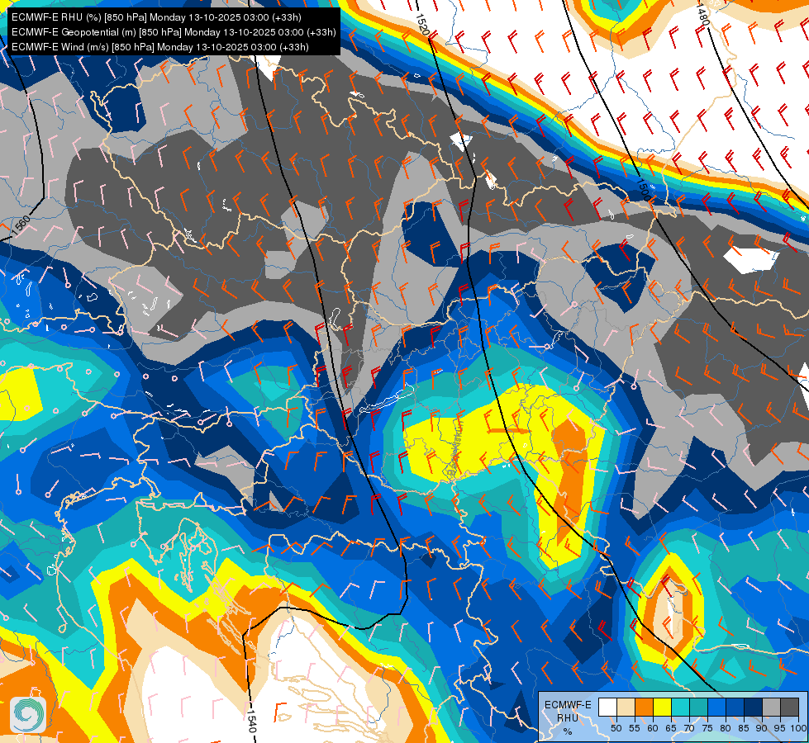This screenshot has height=743, width=809.
Task: Select the navy swatch in the legend
Action: [x=754, y=707]
